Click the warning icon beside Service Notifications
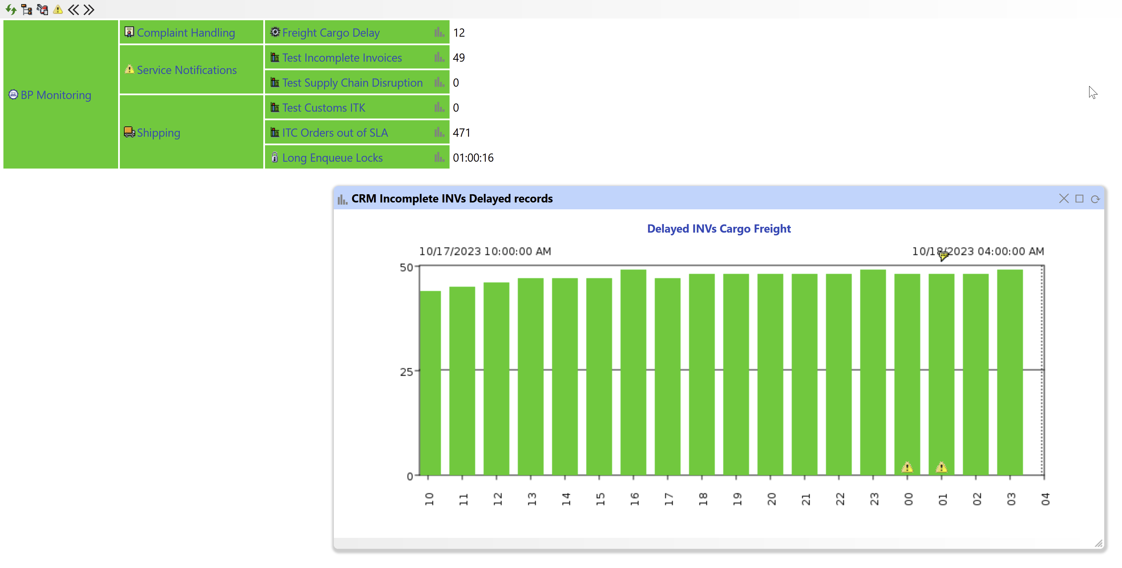1122x568 pixels. pos(129,69)
